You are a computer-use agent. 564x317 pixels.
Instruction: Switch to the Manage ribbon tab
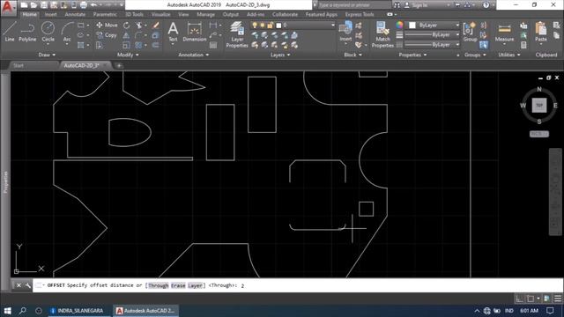point(205,14)
